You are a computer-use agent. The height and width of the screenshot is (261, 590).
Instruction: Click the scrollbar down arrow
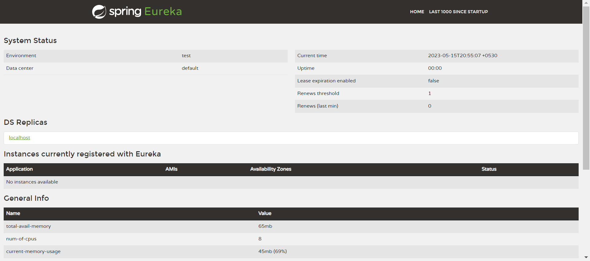pos(586,257)
